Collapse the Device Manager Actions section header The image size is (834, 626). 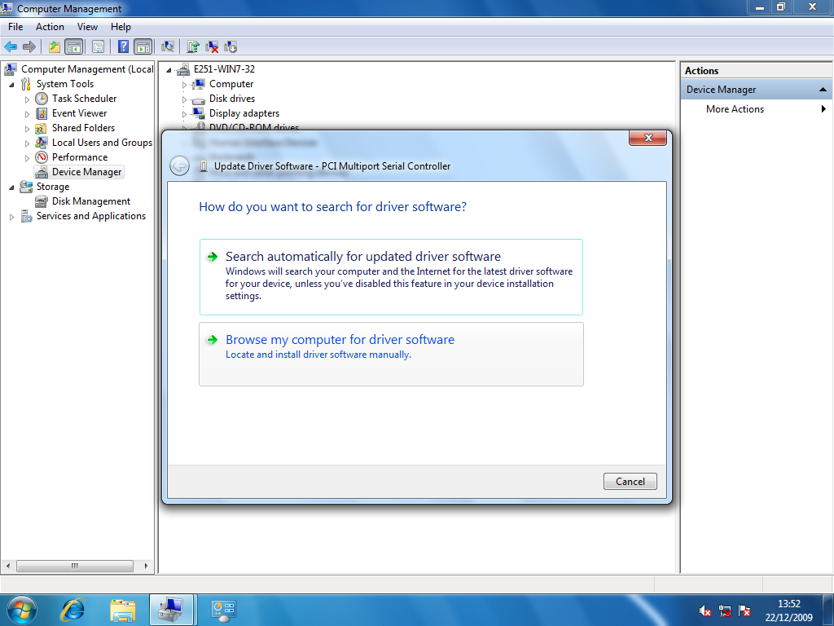(823, 90)
